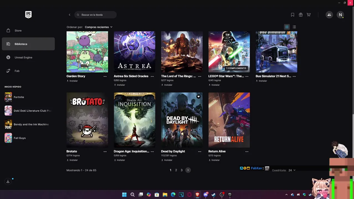Image resolution: width=354 pixels, height=199 pixels.
Task: Click the 1 COMPLEMENTO badge on LEGO Star Wars
Action: [236, 68]
